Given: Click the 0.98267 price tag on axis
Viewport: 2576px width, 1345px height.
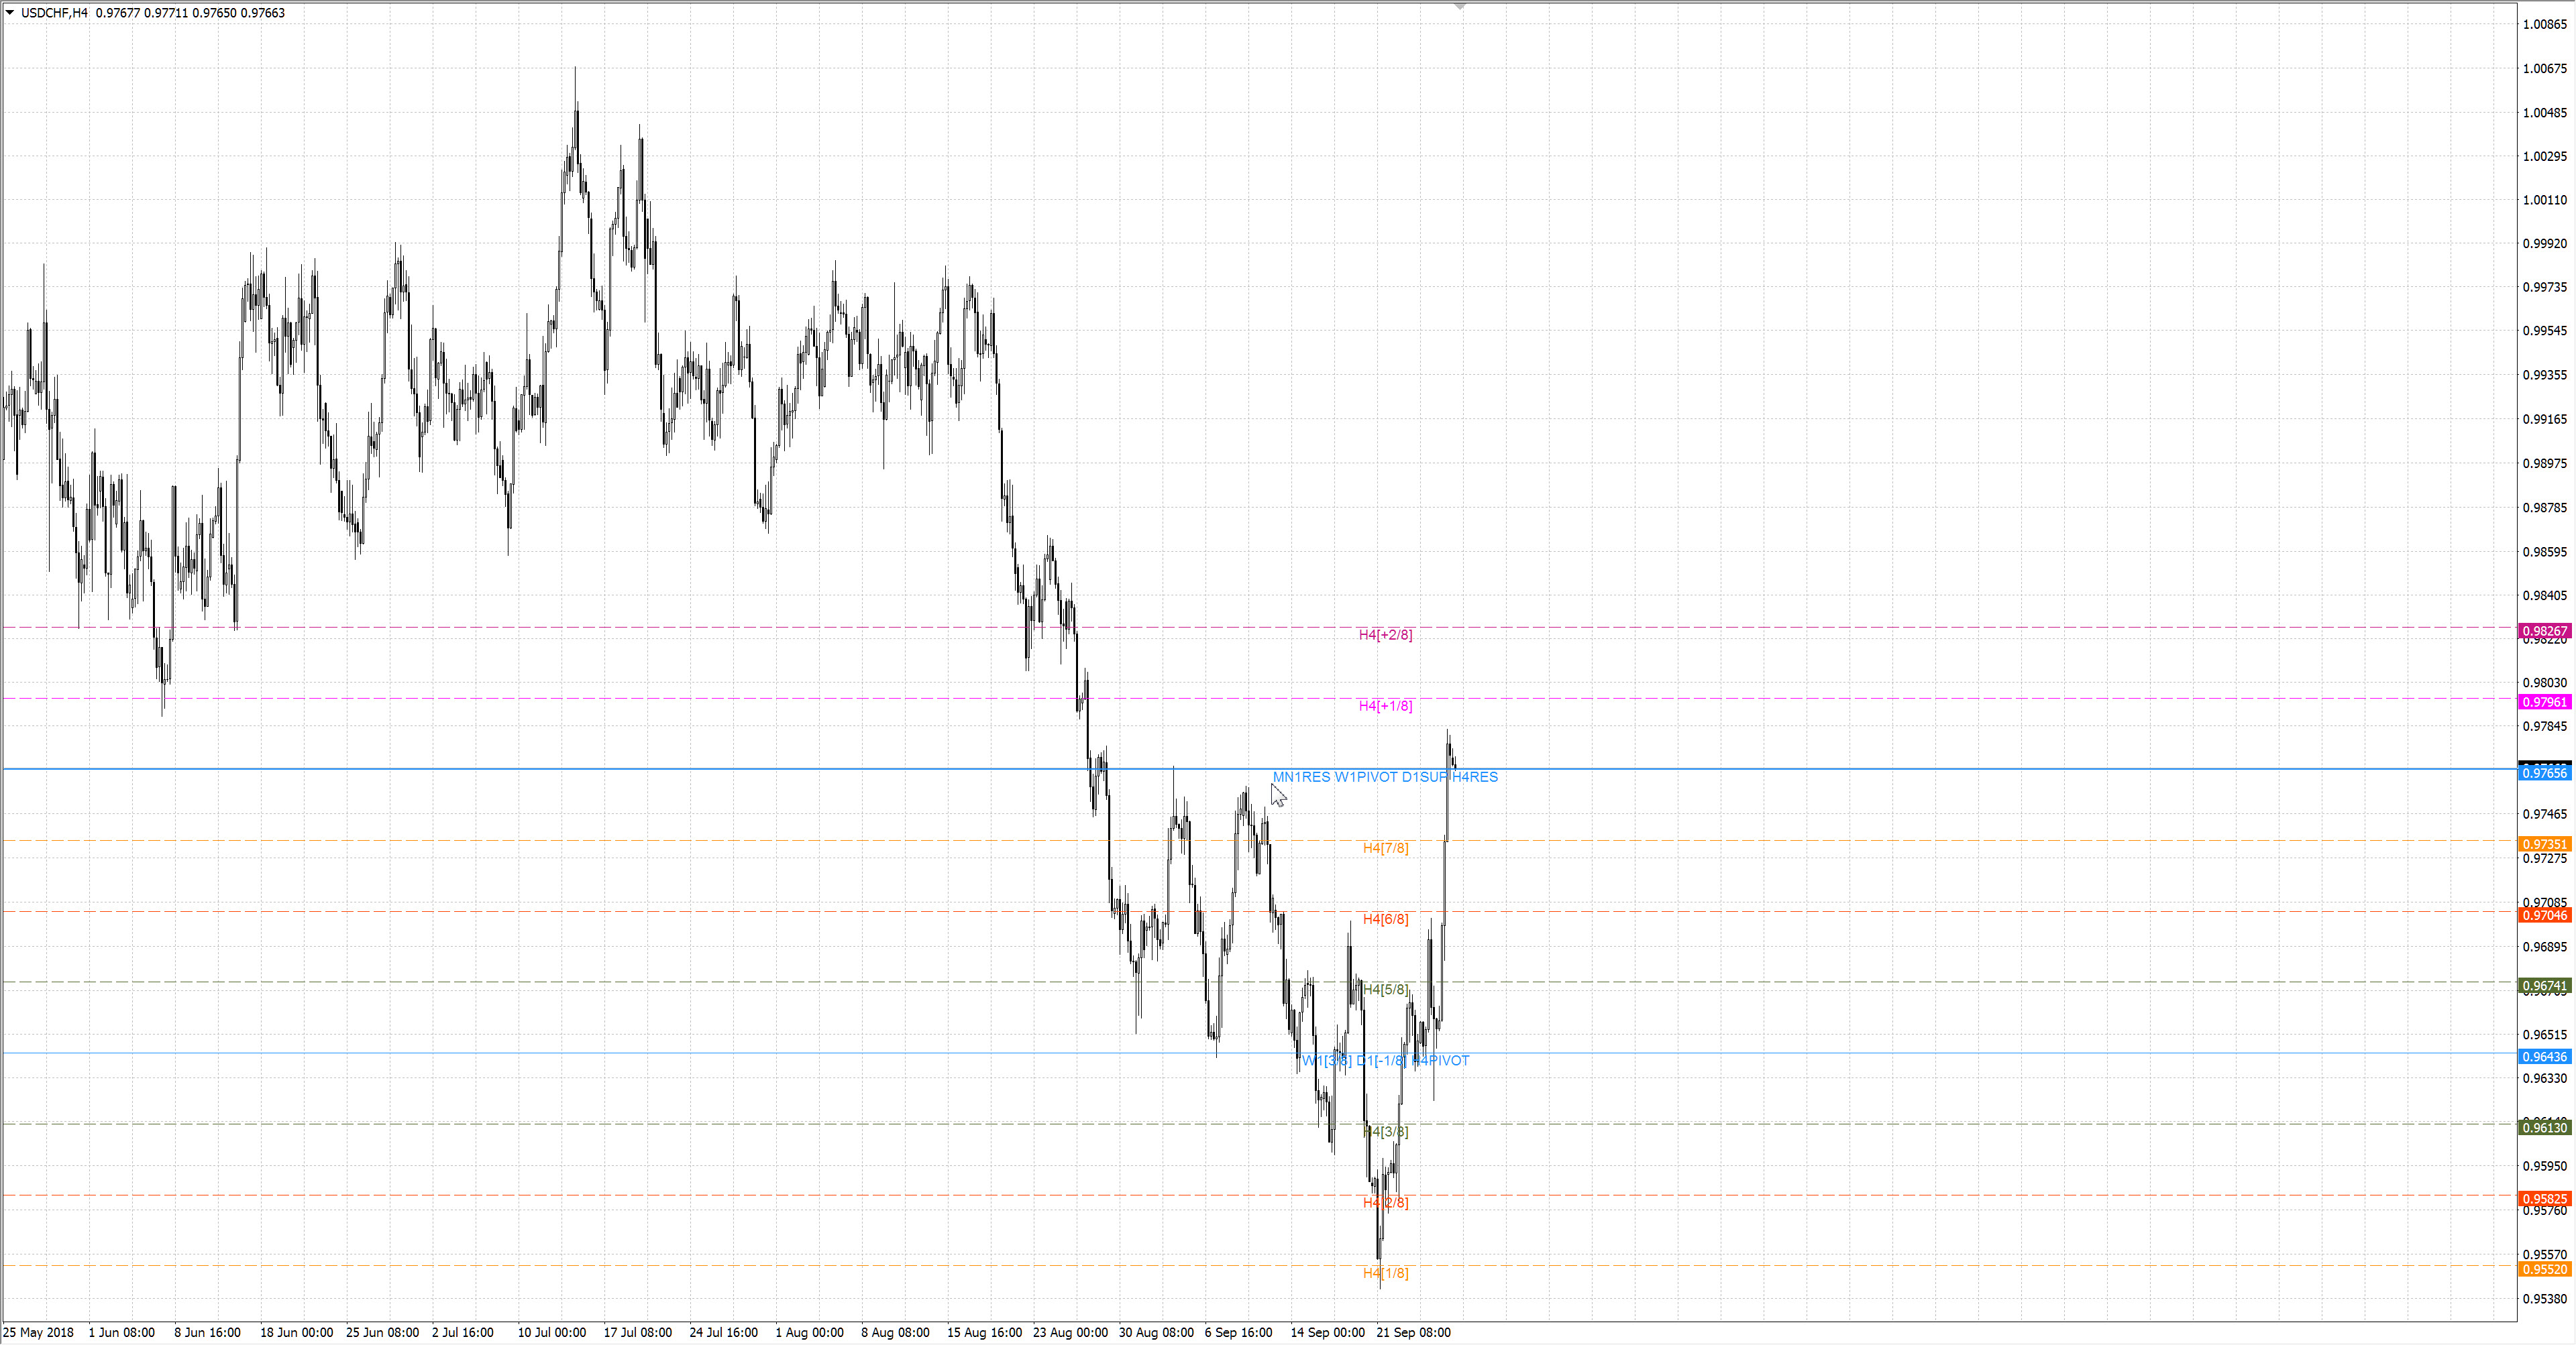Looking at the screenshot, I should [2543, 632].
